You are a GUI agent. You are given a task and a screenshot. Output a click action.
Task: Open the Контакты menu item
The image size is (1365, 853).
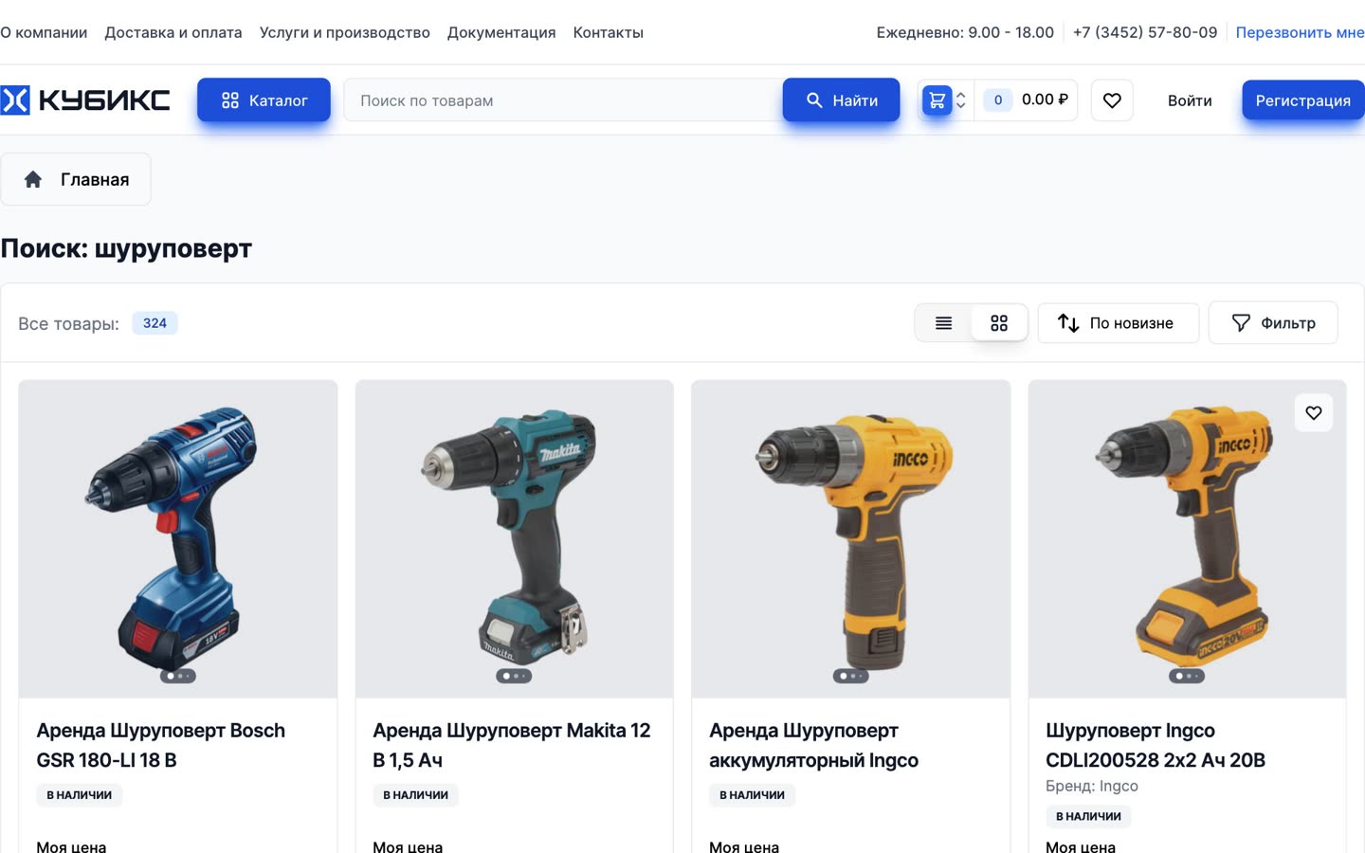tap(609, 32)
